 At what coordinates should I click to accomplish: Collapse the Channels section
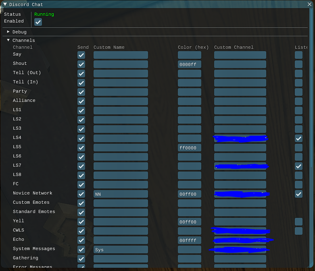(x=8, y=40)
